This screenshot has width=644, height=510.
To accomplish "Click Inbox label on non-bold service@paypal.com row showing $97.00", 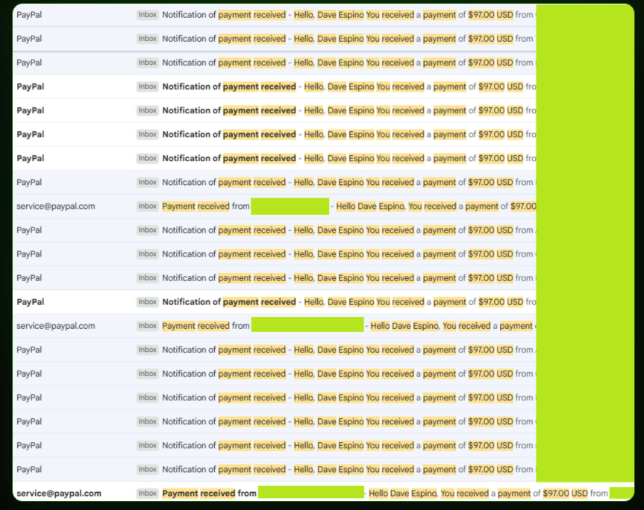I will coord(148,206).
